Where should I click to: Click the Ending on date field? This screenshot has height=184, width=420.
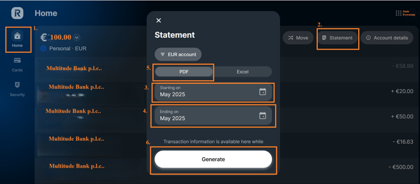[x=206, y=115]
